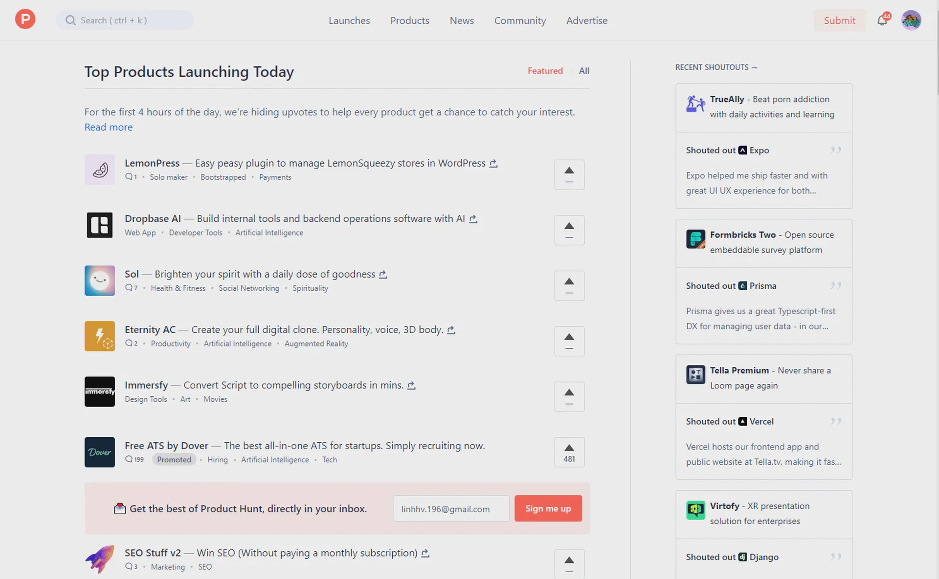This screenshot has height=579, width=939.
Task: Open Immersfy product icon
Action: pos(100,391)
